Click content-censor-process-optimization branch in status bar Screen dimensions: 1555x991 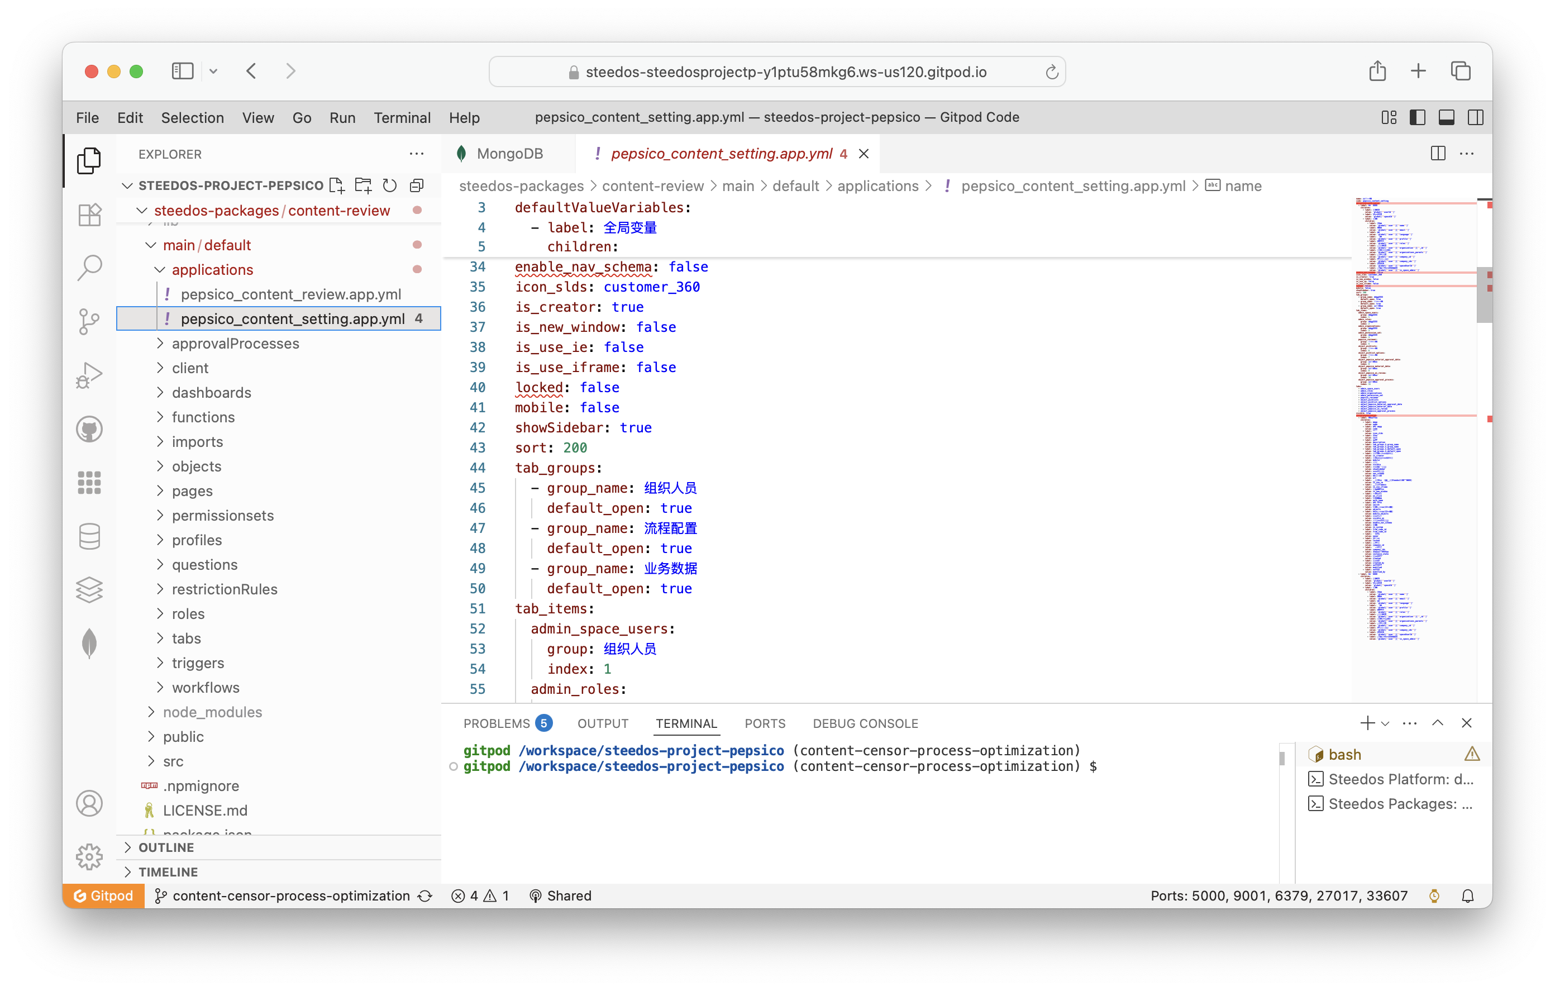[x=282, y=895]
